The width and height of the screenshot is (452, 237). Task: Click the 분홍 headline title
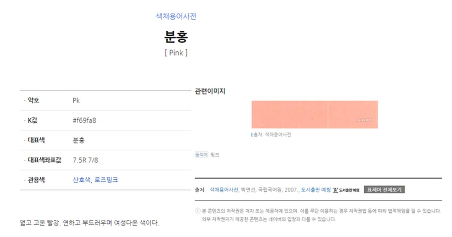(176, 36)
